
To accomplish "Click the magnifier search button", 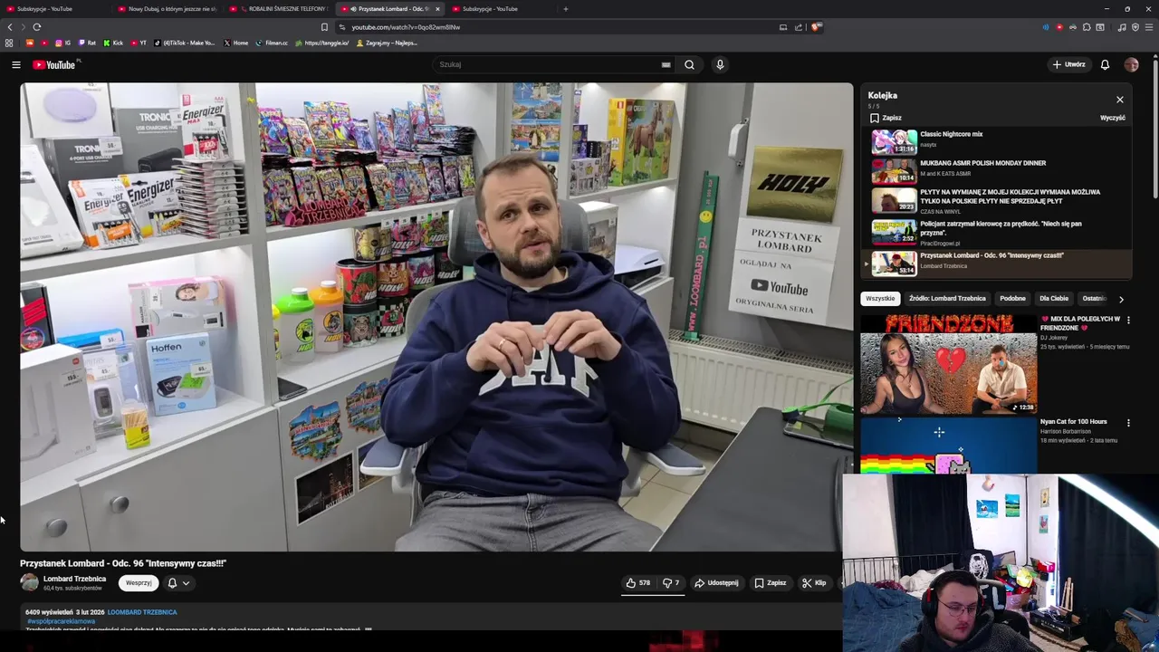I will (689, 64).
